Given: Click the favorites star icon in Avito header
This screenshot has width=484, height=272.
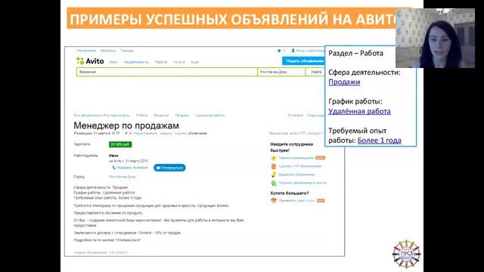Looking at the screenshot, I should coord(279,51).
